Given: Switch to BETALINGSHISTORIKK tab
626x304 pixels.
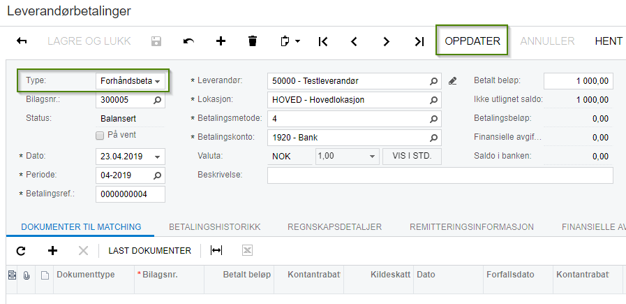Looking at the screenshot, I should point(215,227).
